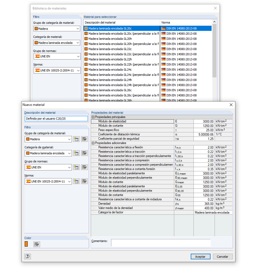
Task: Open color editor button in Color section
Action: tap(37, 244)
